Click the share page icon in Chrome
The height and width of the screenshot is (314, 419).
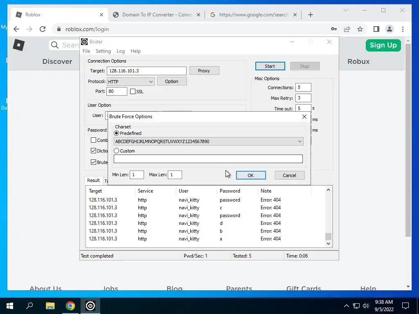347,29
